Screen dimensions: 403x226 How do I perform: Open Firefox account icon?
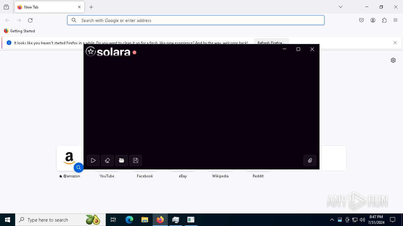coord(373,20)
